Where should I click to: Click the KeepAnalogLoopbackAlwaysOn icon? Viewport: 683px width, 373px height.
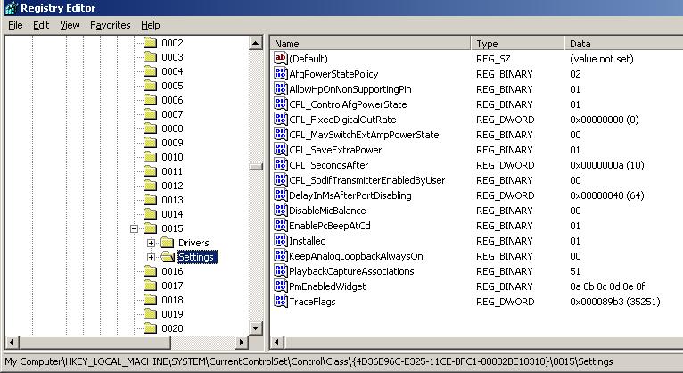click(281, 255)
